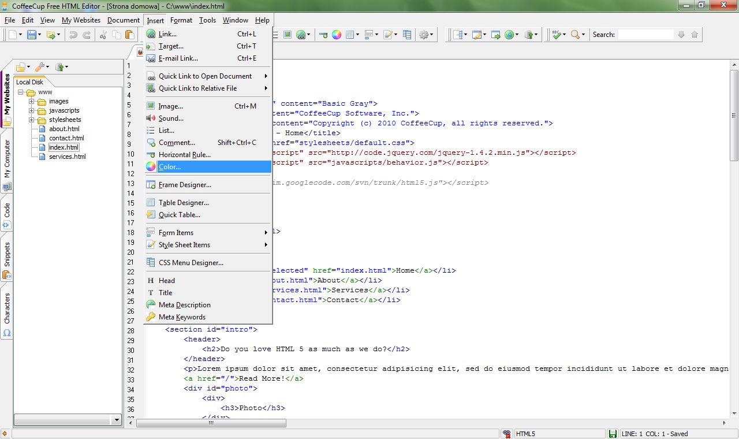Click the Open folder toolbar icon
This screenshot has height=439, width=739.
(x=51, y=35)
